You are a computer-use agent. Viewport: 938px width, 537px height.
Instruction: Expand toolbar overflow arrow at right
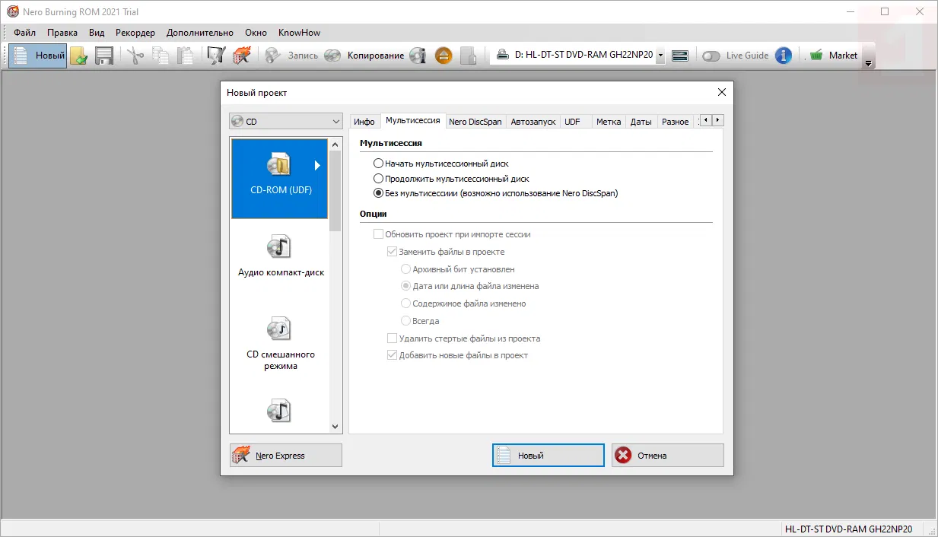(869, 64)
